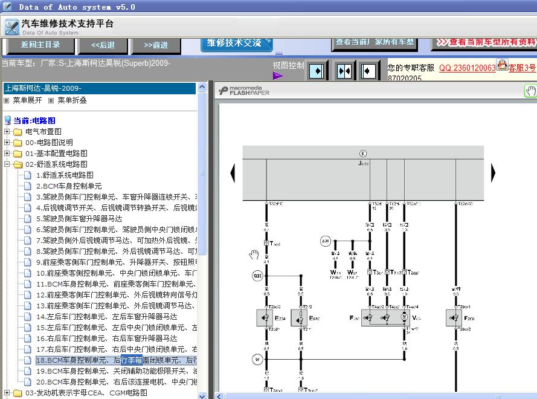537x399 pixels.
Task: Go forward with >>前进 button
Action: click(156, 45)
